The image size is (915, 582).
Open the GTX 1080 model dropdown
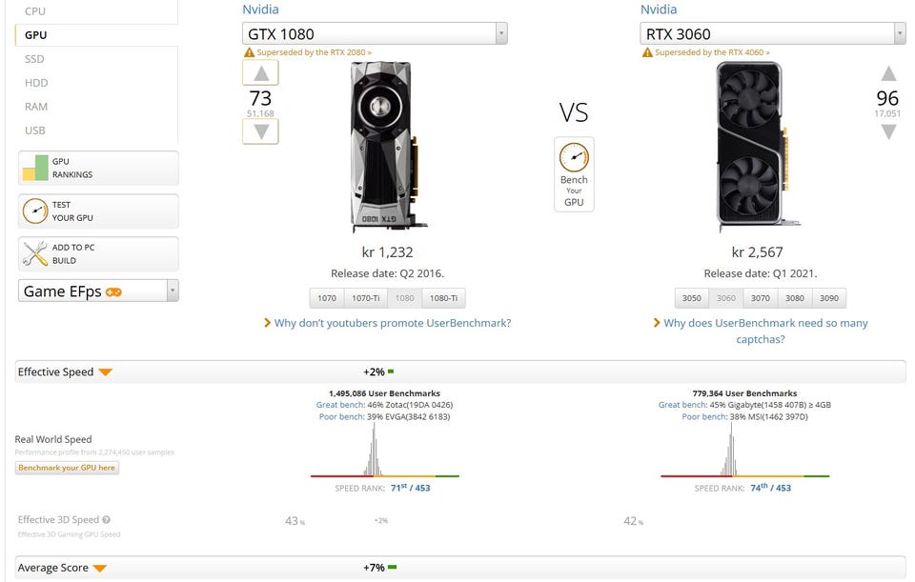tap(501, 34)
